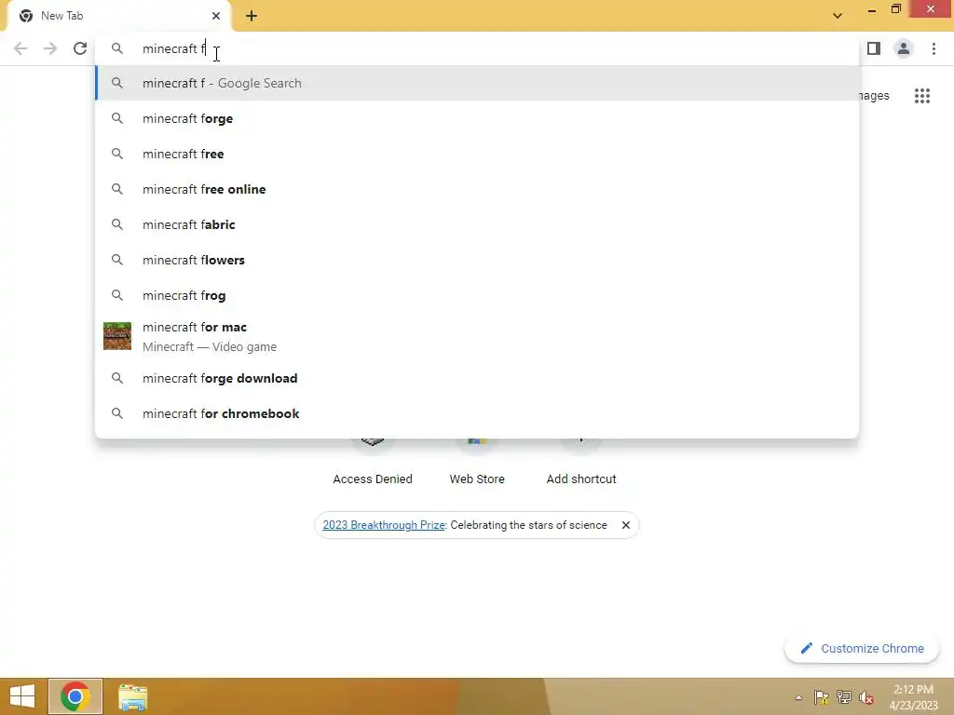Open a new tab with plus button
Image resolution: width=954 pixels, height=715 pixels.
click(x=252, y=16)
